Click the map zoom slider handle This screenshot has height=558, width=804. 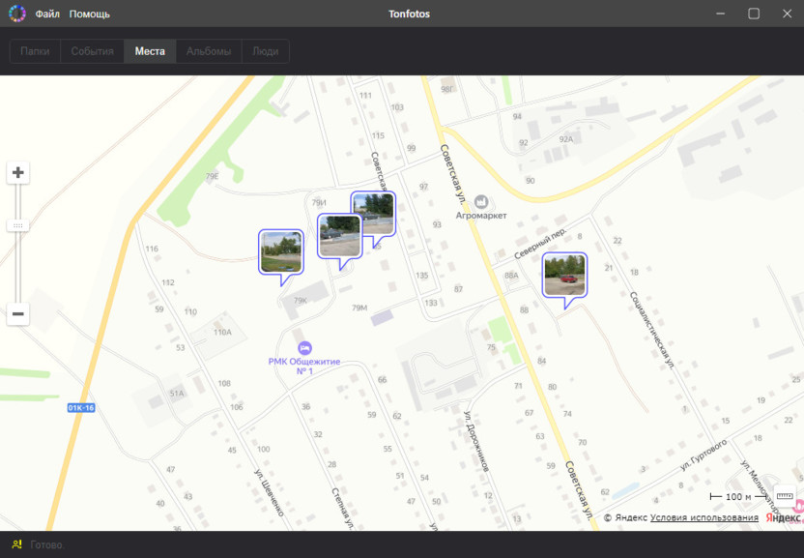point(17,225)
